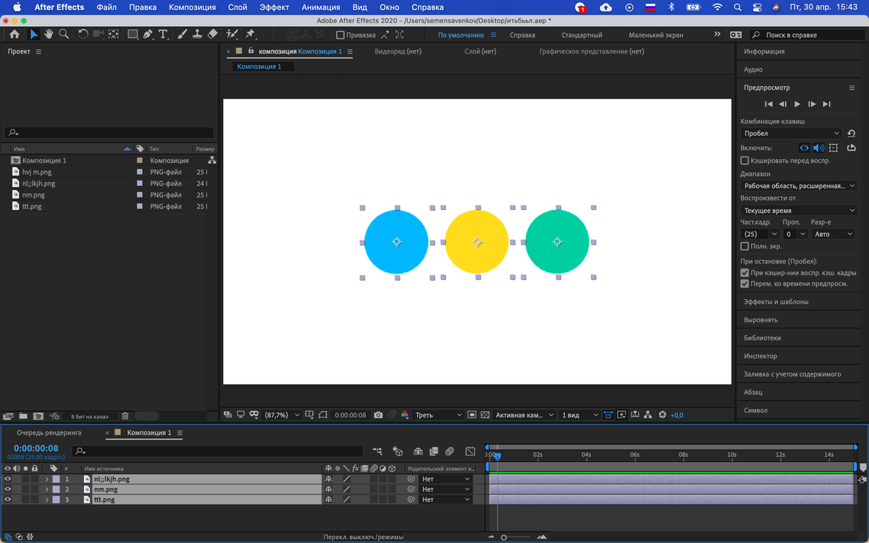Open Текущее время play-from dropdown

(799, 211)
